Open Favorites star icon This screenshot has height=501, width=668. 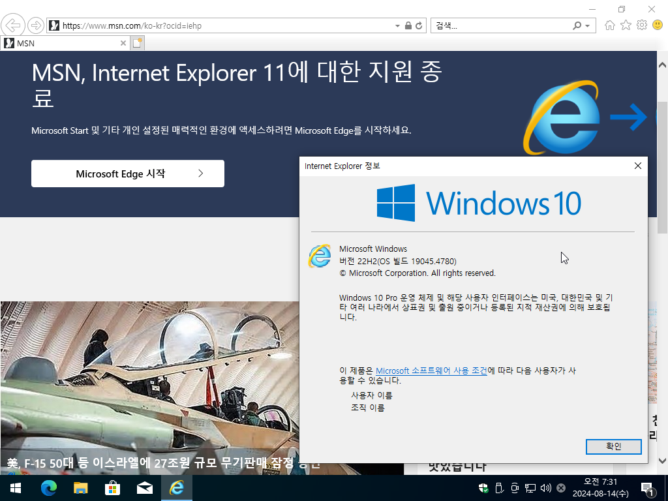click(626, 25)
